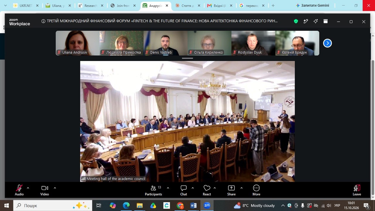Expand the arrow next to Participants
The width and height of the screenshot is (375, 211).
(x=168, y=188)
